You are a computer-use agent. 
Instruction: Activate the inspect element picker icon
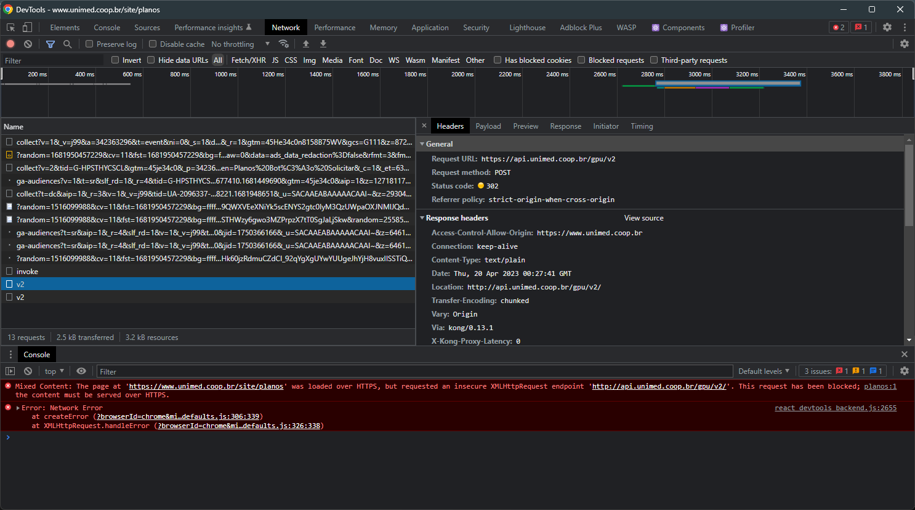(x=10, y=27)
